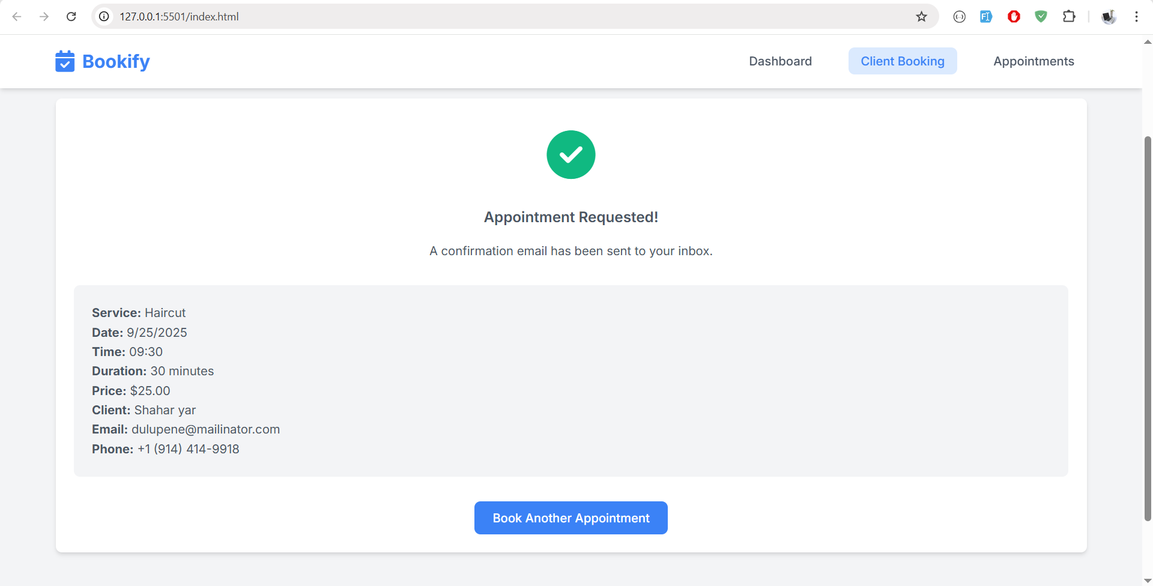Screen dimensions: 1153x586
Task: Open the Chrome profile avatar
Action: pyautogui.click(x=1109, y=17)
